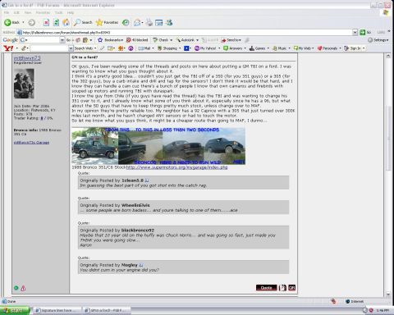Click the Edit page toolbar icon
Screen dimensions: 394x315
(159, 22)
